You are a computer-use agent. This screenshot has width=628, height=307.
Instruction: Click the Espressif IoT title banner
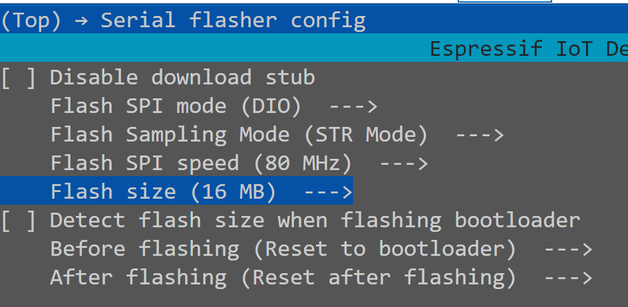[529, 49]
